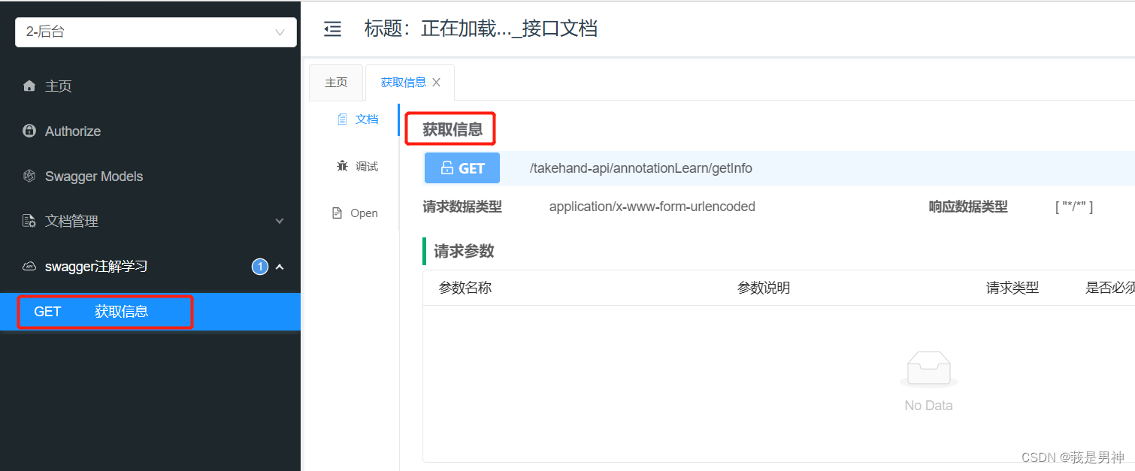Screen dimensions: 1135x471
Task: Open the 文档 document view icon
Action: point(344,119)
